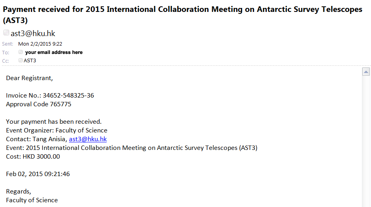Click the Sent date Mon 2/2/2015 9:22
Image resolution: width=371 pixels, height=207 pixels.
[40, 44]
